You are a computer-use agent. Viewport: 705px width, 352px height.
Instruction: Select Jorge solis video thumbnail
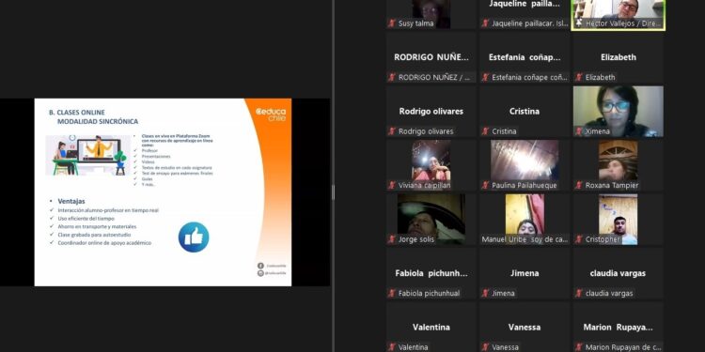tap(431, 219)
